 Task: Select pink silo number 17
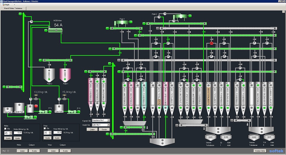click(131, 98)
